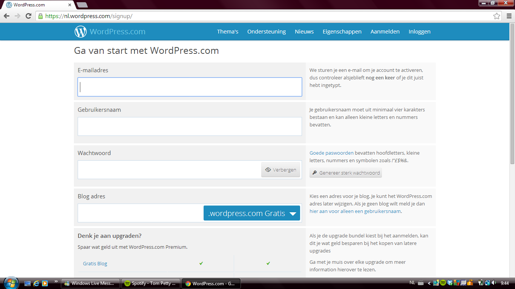The height and width of the screenshot is (289, 515).
Task: Open the Chrome hamburger menu
Action: coord(508,16)
